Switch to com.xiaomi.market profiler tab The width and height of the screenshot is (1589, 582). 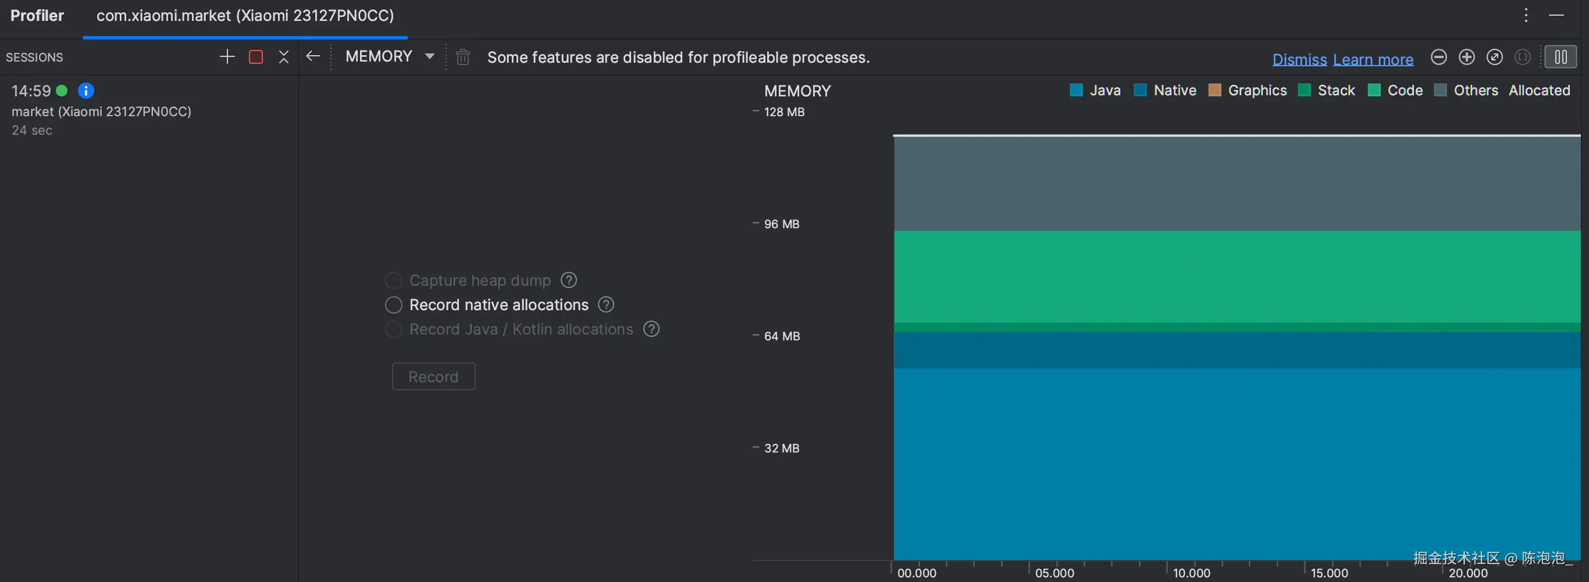[x=245, y=16]
